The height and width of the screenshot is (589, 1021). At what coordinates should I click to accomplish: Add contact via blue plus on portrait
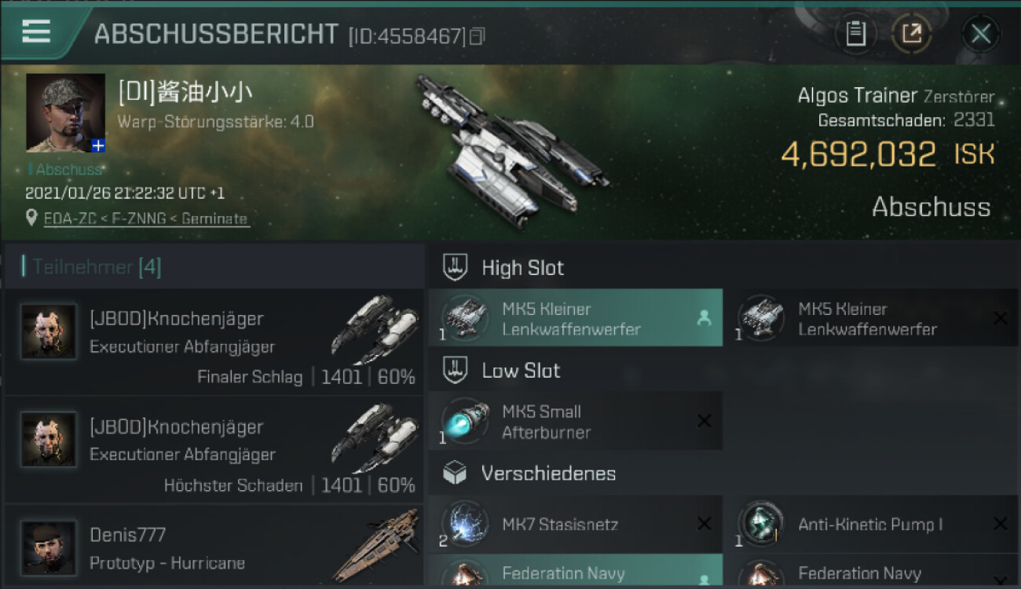click(x=97, y=145)
